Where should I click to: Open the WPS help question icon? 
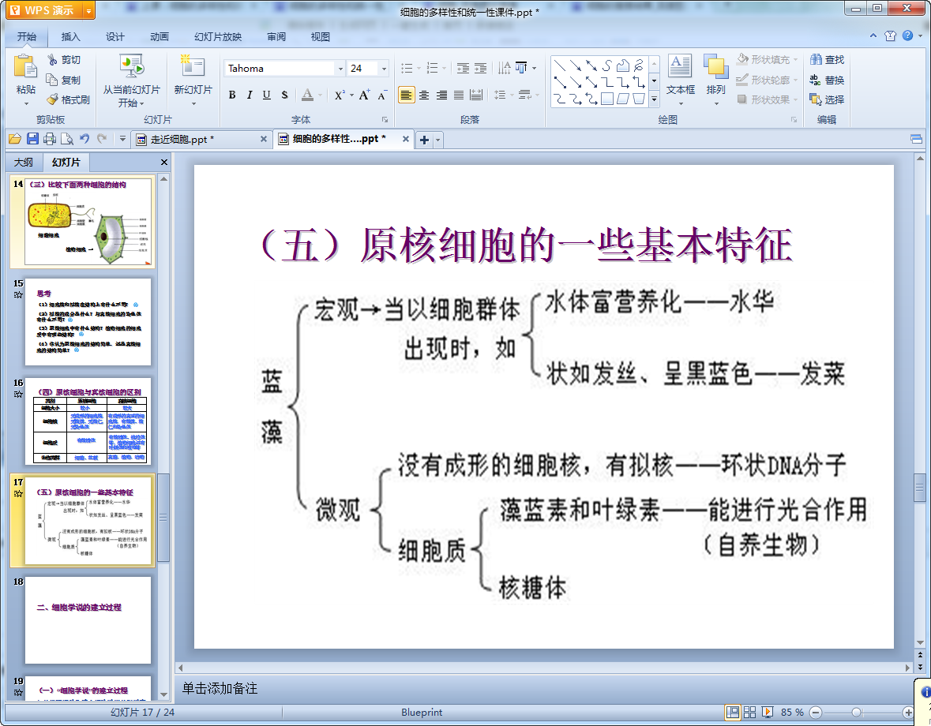tap(907, 36)
